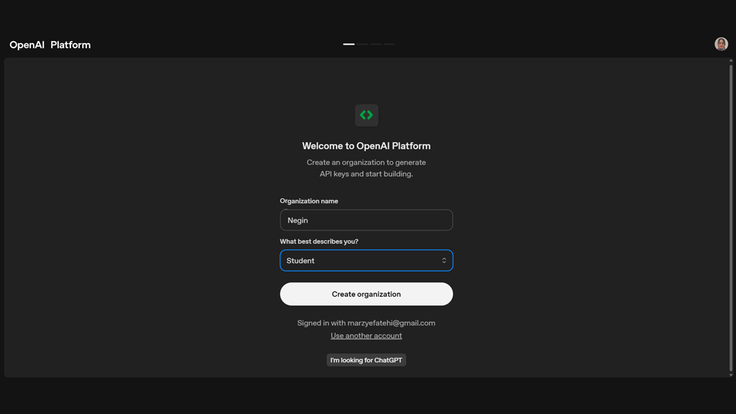Click the green code brackets icon

pyautogui.click(x=367, y=115)
